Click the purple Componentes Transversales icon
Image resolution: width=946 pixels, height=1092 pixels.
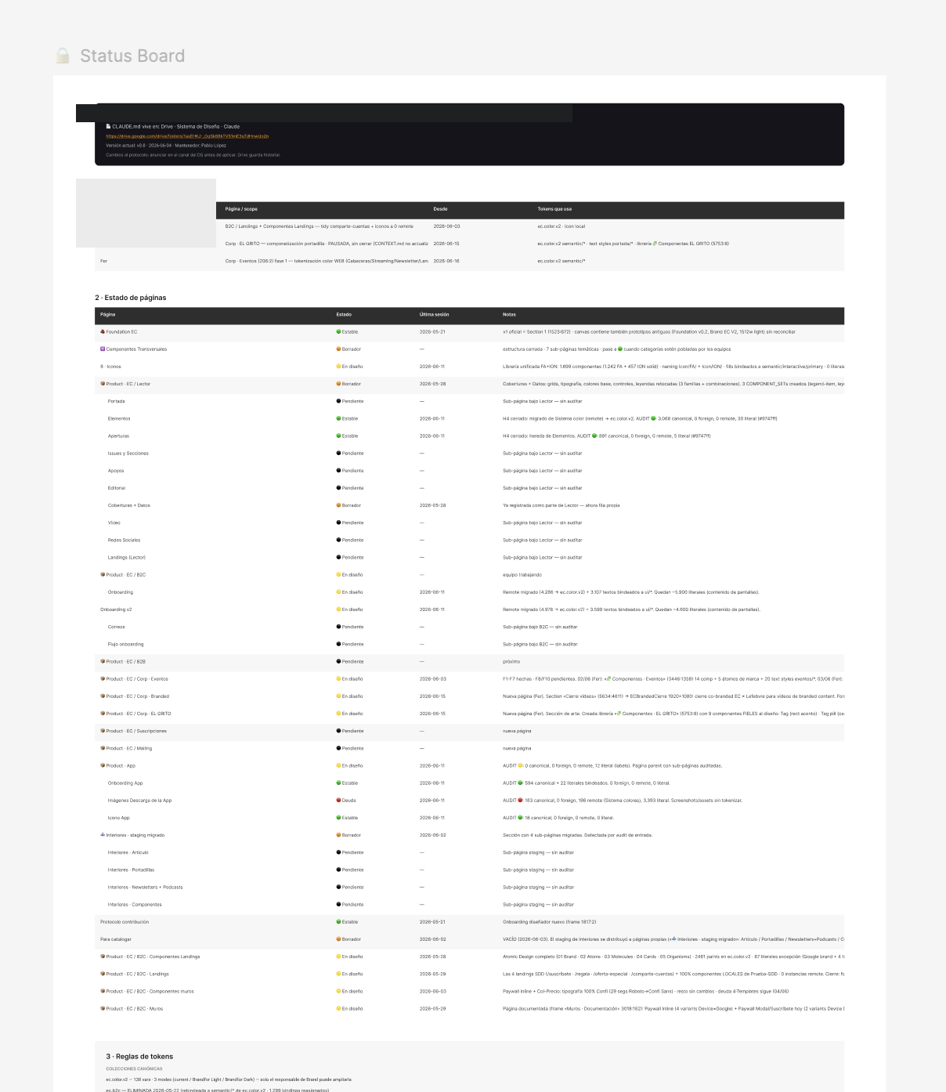click(103, 349)
